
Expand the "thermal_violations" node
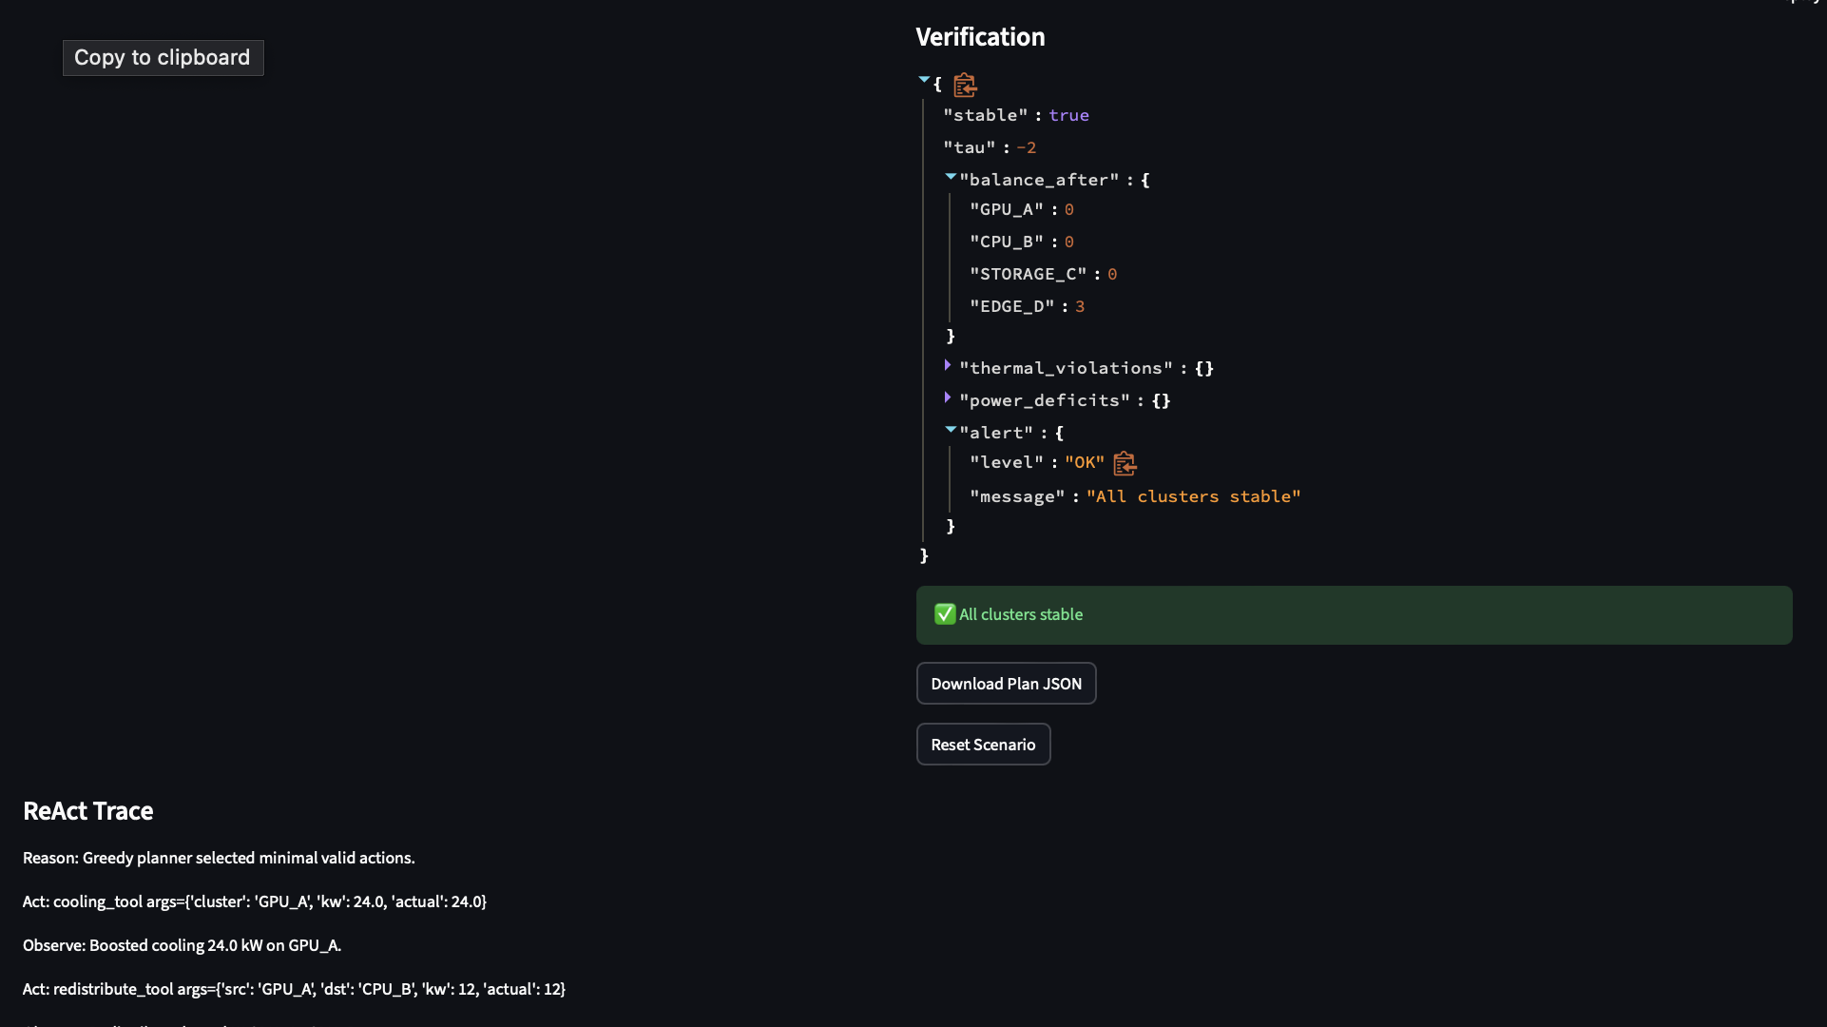[948, 366]
